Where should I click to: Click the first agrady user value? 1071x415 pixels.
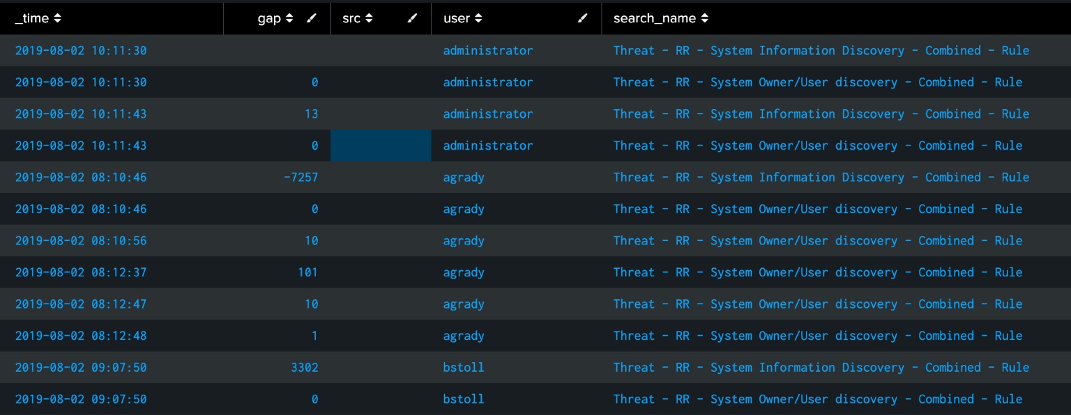coord(464,178)
